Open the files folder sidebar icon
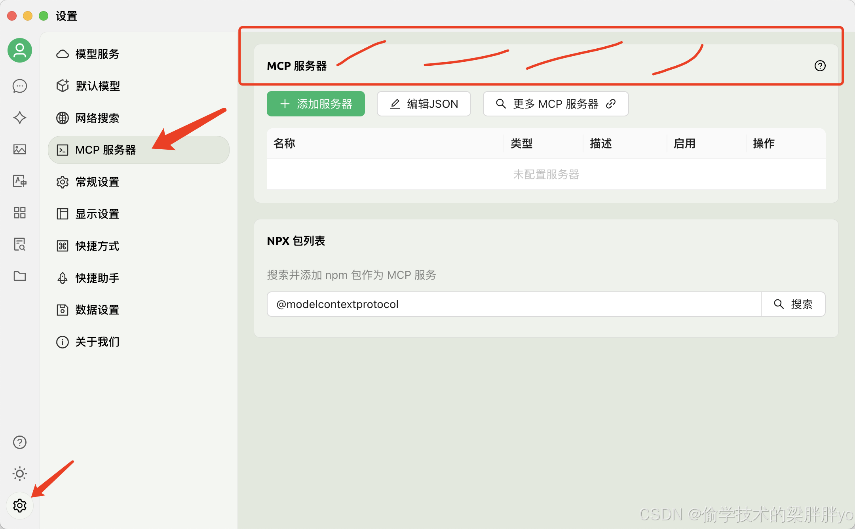The image size is (855, 529). pyautogui.click(x=20, y=276)
